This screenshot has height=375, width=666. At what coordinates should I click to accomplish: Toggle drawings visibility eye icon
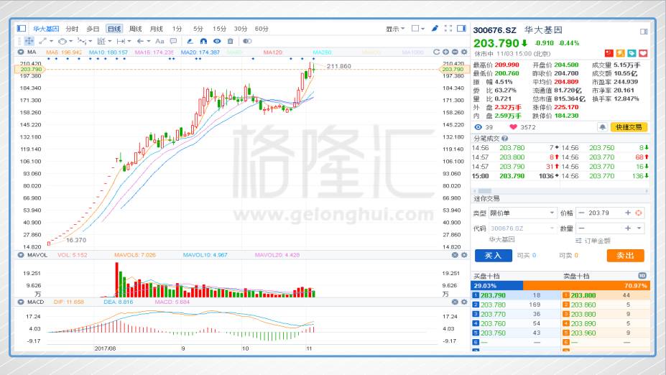pyautogui.click(x=216, y=41)
